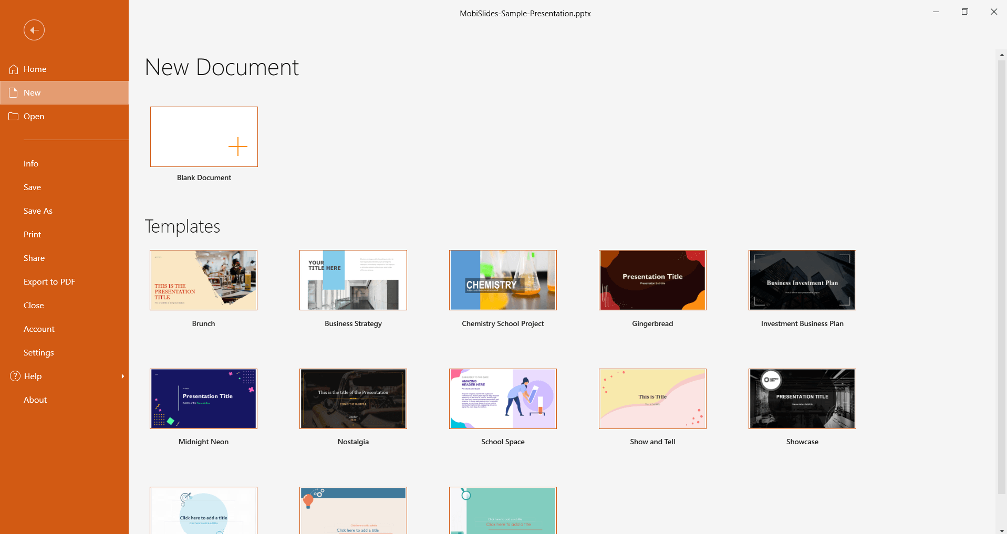Select the Business Strategy template thumbnail

354,280
